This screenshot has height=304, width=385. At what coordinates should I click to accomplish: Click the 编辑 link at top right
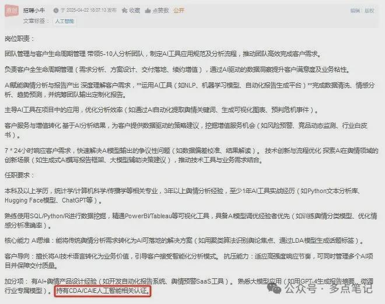click(x=355, y=11)
